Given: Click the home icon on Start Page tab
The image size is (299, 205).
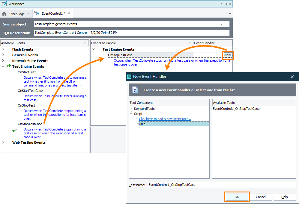Looking at the screenshot, I should click(x=4, y=13).
